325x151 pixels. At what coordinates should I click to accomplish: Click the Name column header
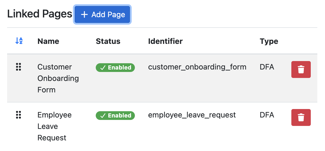coord(48,41)
